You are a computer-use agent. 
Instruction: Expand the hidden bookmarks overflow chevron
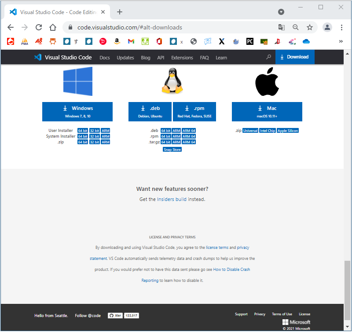tap(341, 41)
